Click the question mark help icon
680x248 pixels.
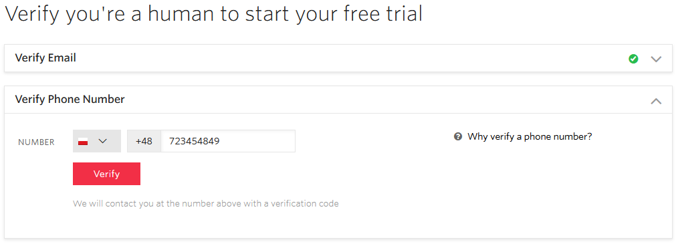click(x=458, y=137)
